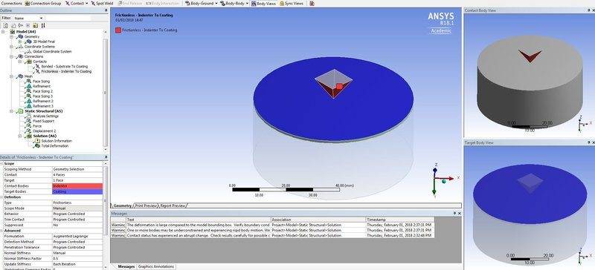
Task: Select the Analysis Settings tree item
Action: (45, 116)
